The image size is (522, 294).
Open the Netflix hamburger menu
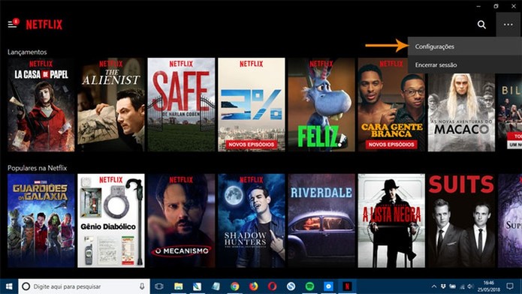tap(12, 24)
